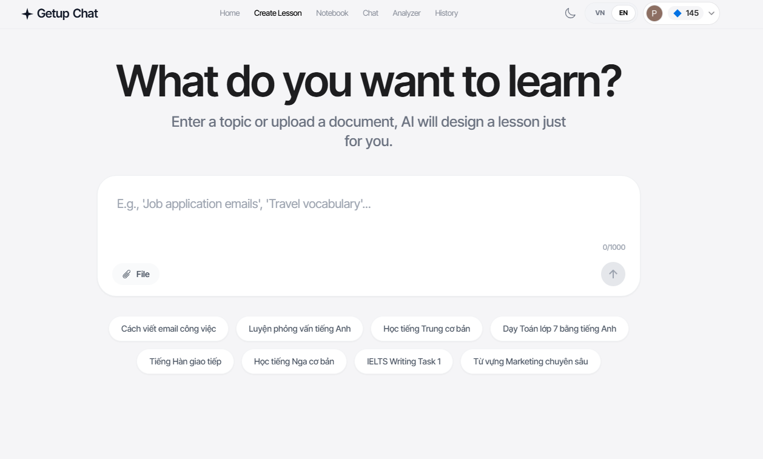Toggle back to English with the EN pill

(x=622, y=12)
